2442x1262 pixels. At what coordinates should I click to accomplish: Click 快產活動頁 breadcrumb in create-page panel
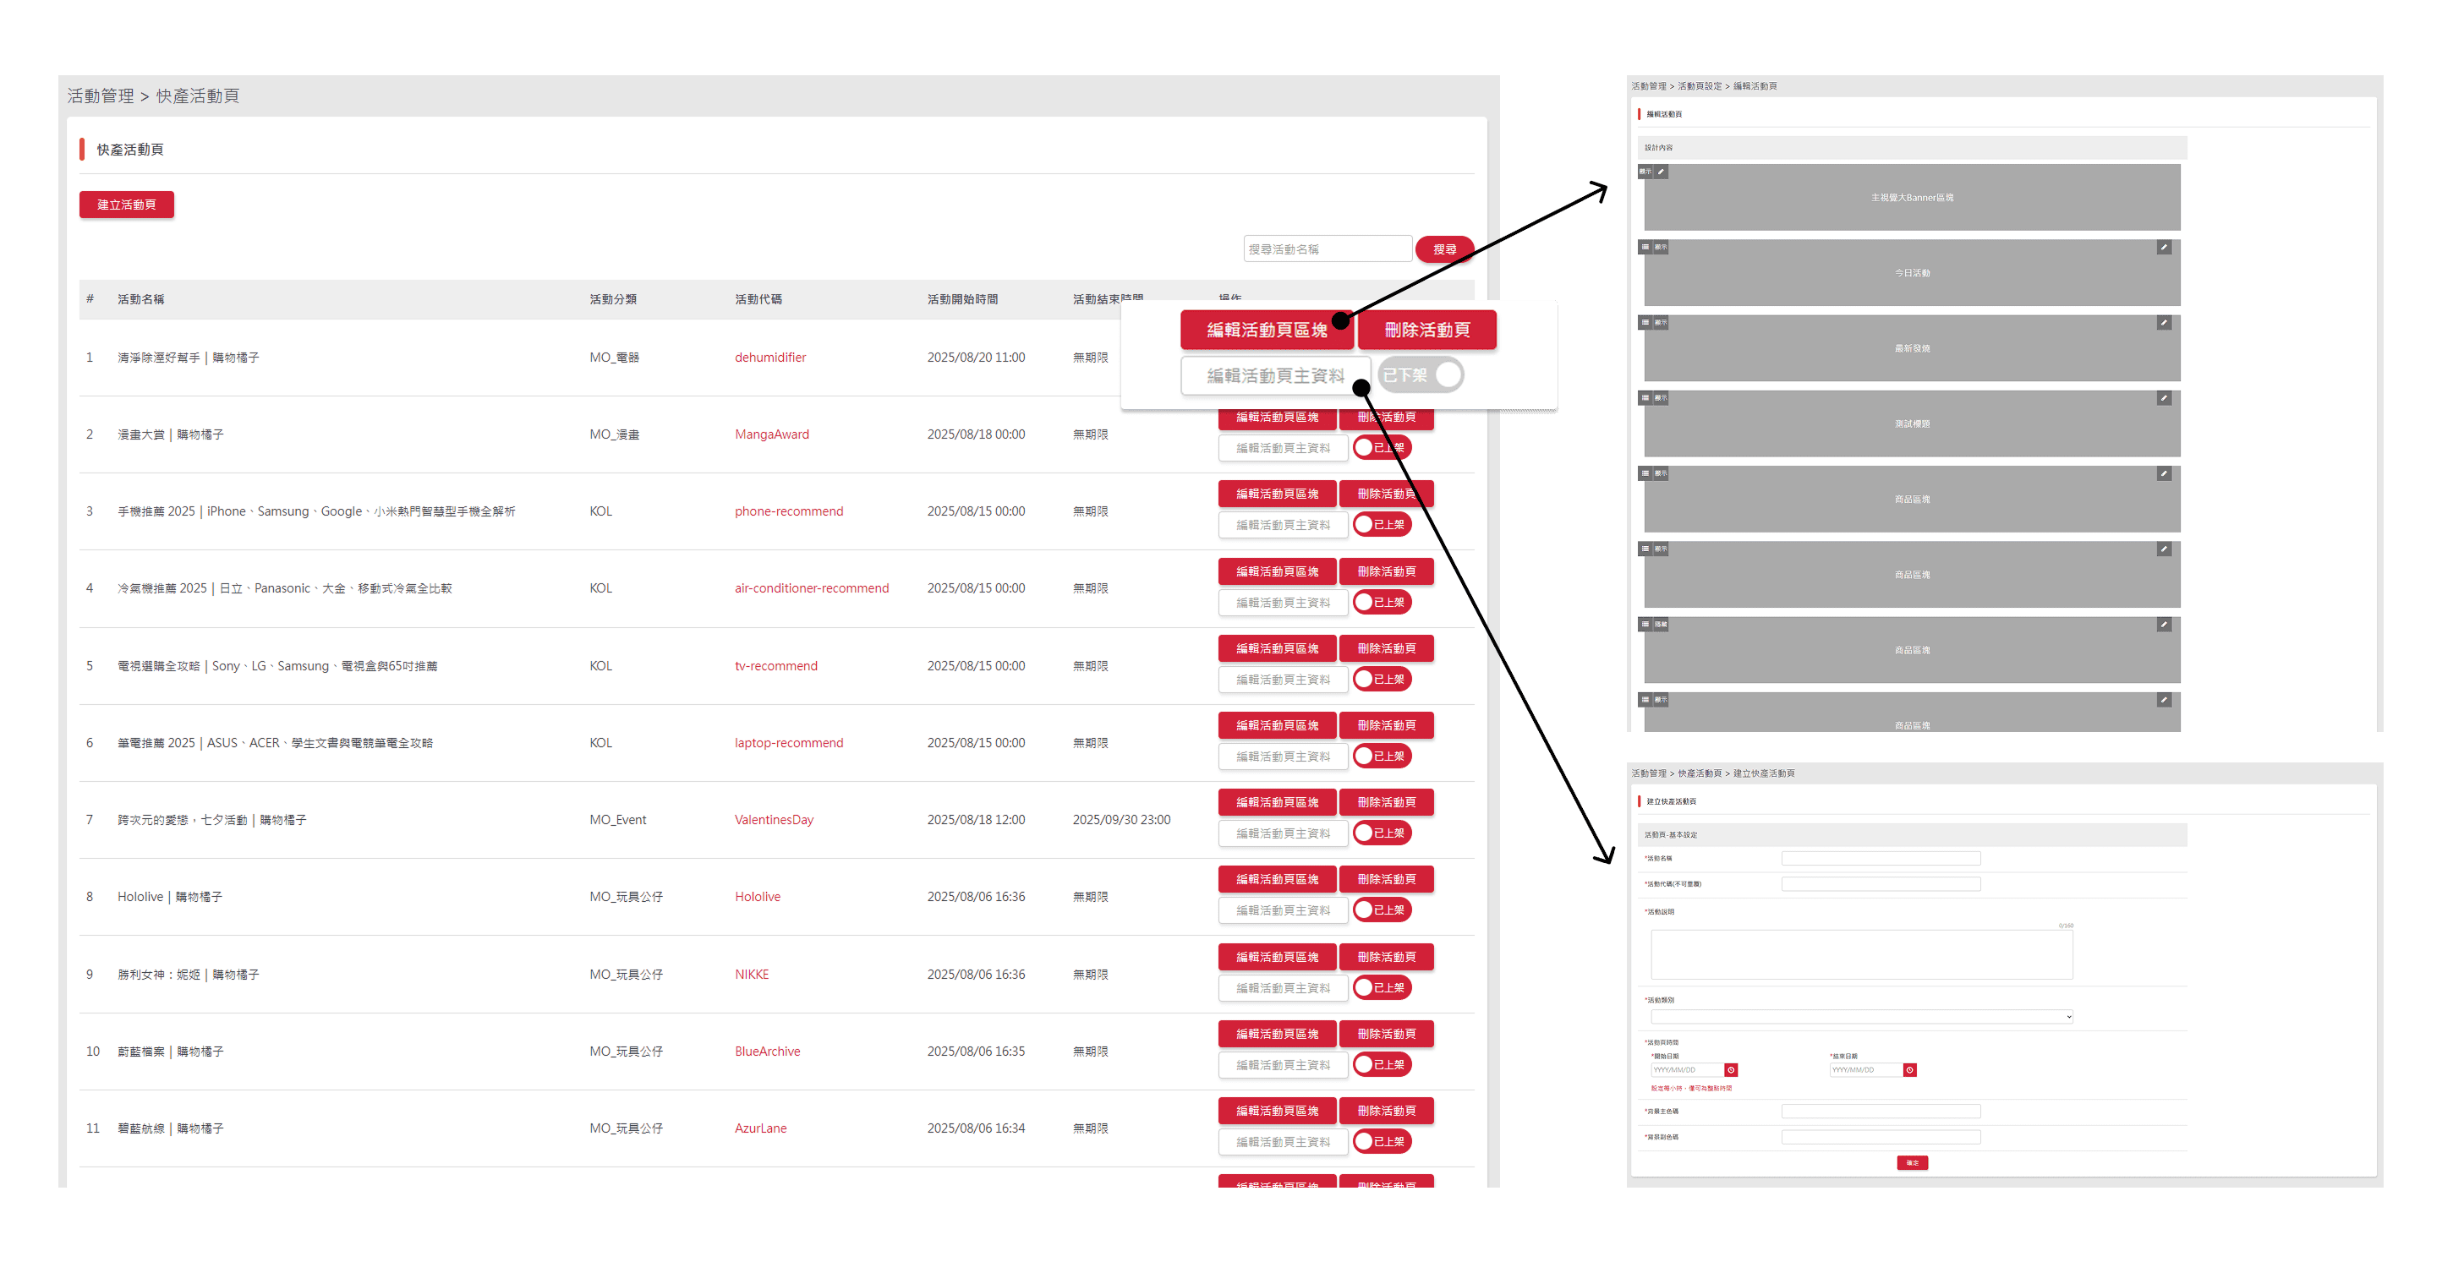pyautogui.click(x=1699, y=773)
